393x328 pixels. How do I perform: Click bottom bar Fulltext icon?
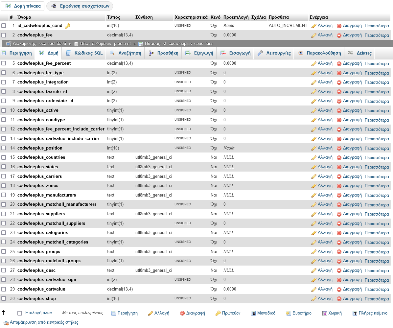pos(355,313)
